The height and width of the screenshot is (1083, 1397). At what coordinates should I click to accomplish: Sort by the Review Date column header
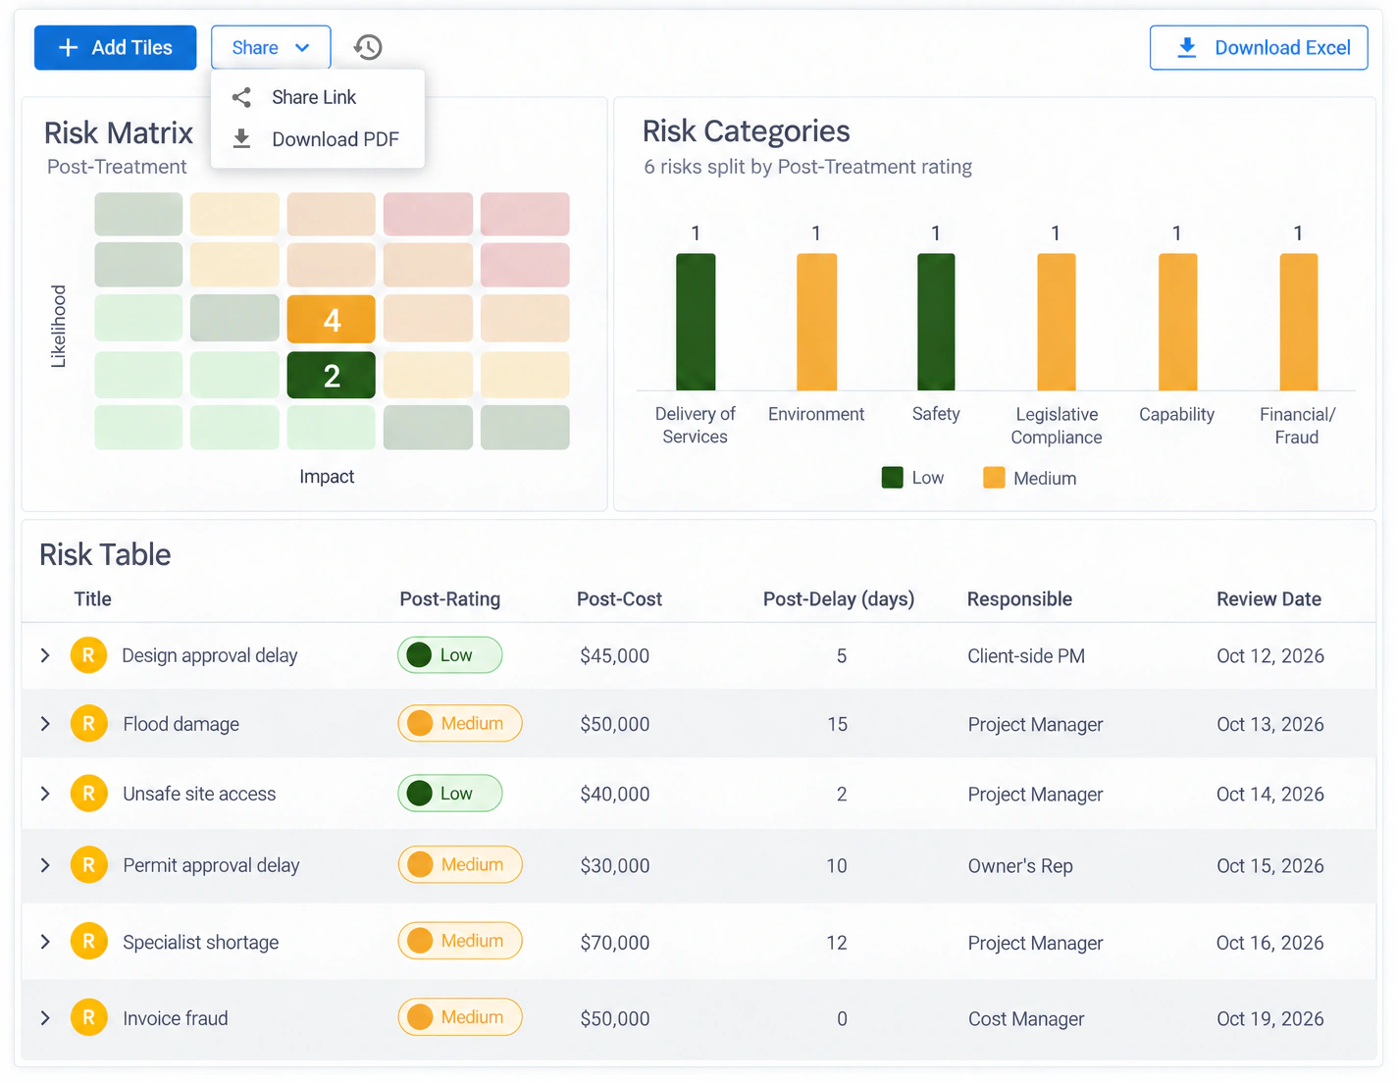click(x=1268, y=599)
